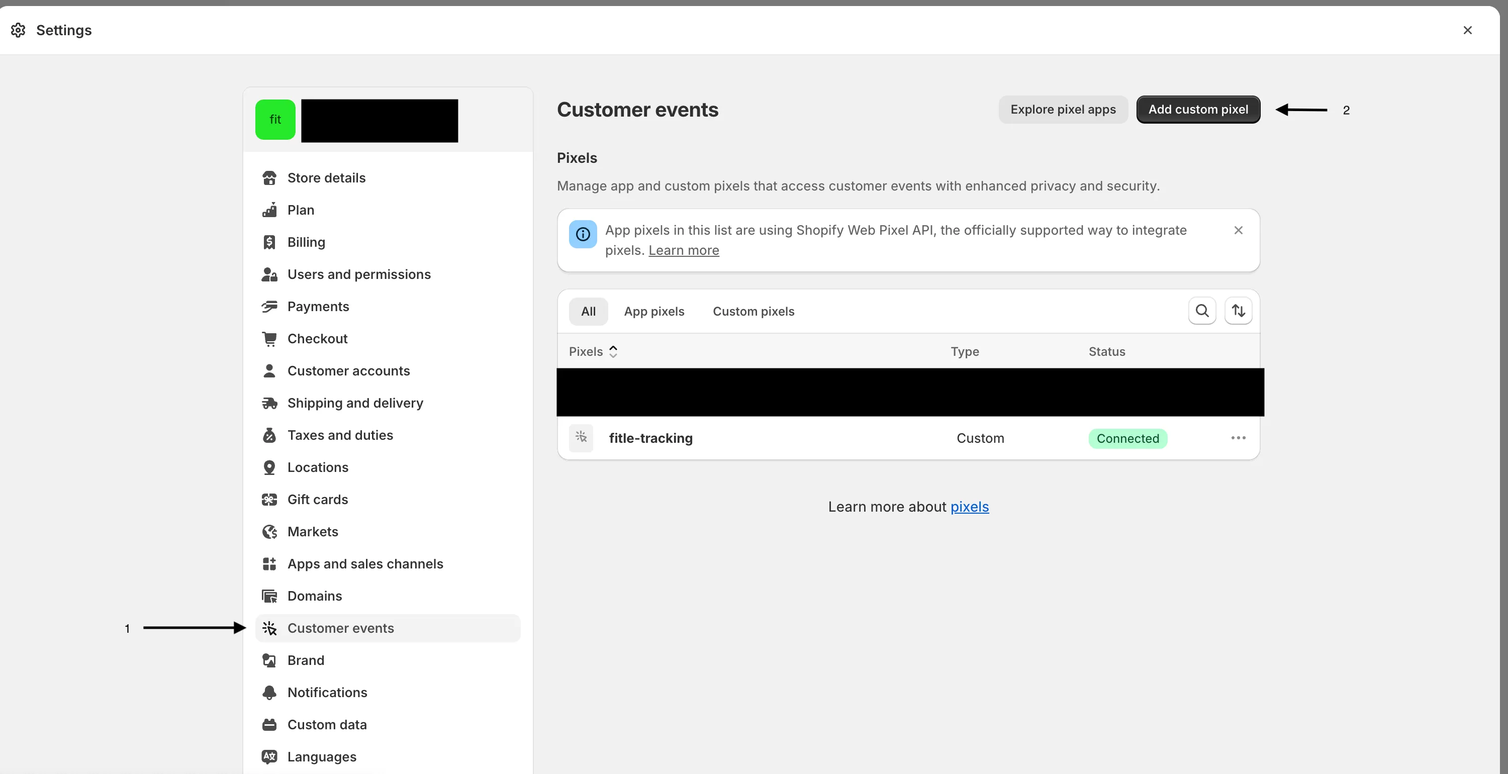Click the Payments icon

269,307
